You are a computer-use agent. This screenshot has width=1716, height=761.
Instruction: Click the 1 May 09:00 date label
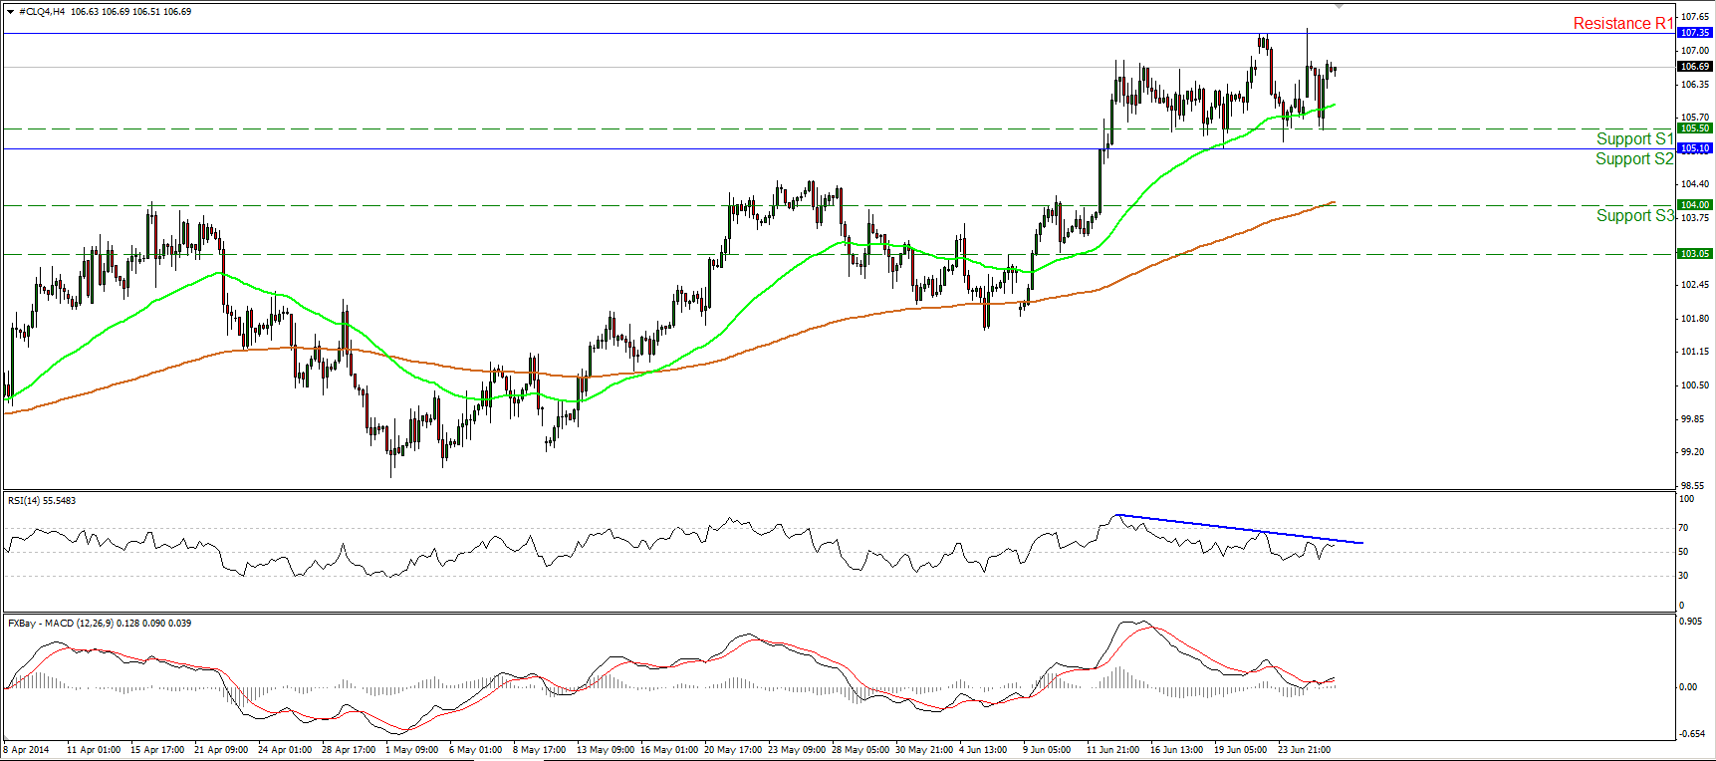(x=411, y=750)
